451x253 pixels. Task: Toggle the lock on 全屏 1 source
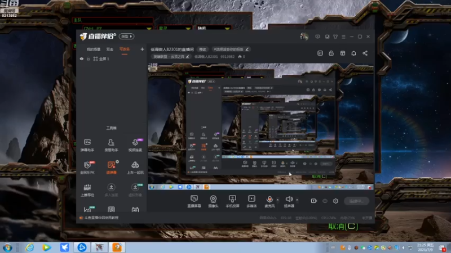89,59
